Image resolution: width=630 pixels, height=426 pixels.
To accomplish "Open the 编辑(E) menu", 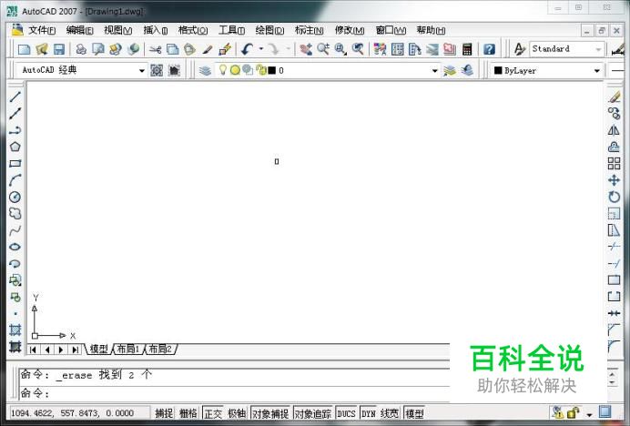I will (79, 30).
